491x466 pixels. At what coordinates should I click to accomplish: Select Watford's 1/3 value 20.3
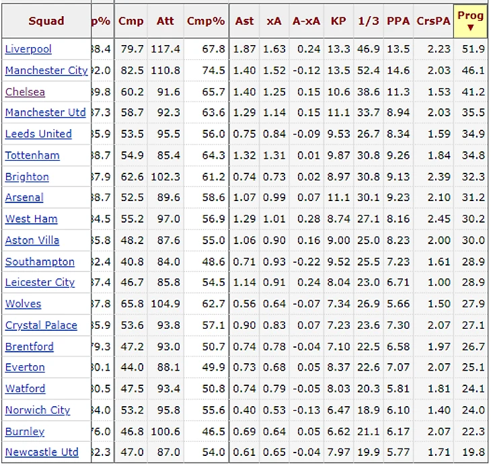click(x=369, y=389)
